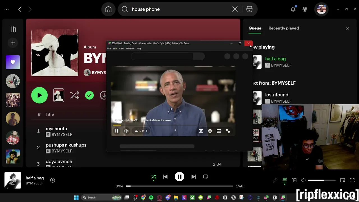Viewport: 359px width, 202px height.
Task: Toggle saved-to-library green checkmark
Action: [x=89, y=95]
